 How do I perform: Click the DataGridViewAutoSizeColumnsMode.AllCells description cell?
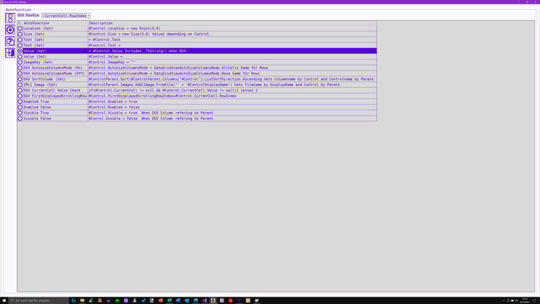pos(232,68)
